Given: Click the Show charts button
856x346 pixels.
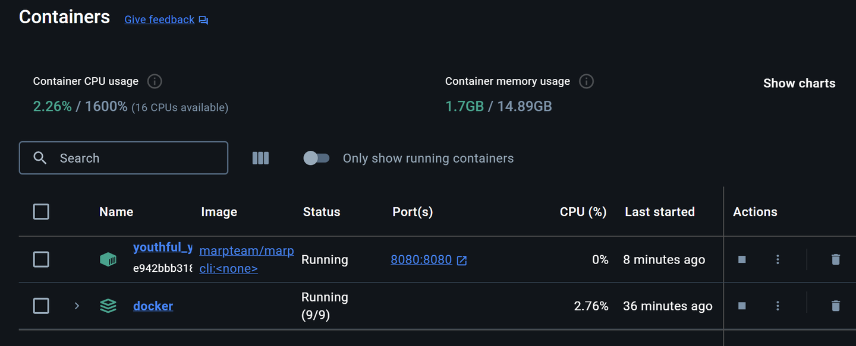Looking at the screenshot, I should [x=799, y=83].
